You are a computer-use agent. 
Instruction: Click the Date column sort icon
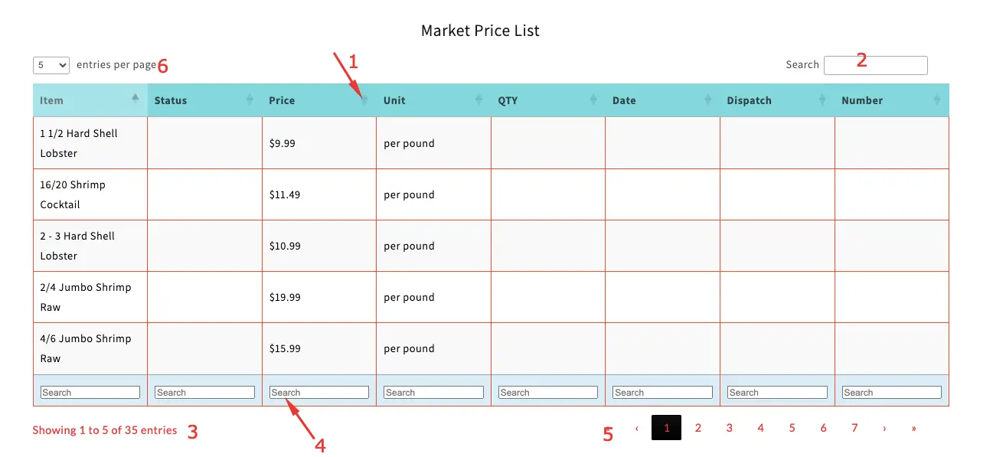(707, 100)
